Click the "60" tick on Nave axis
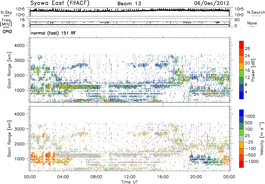Viewport: 265px width, 184px height. [237, 20]
